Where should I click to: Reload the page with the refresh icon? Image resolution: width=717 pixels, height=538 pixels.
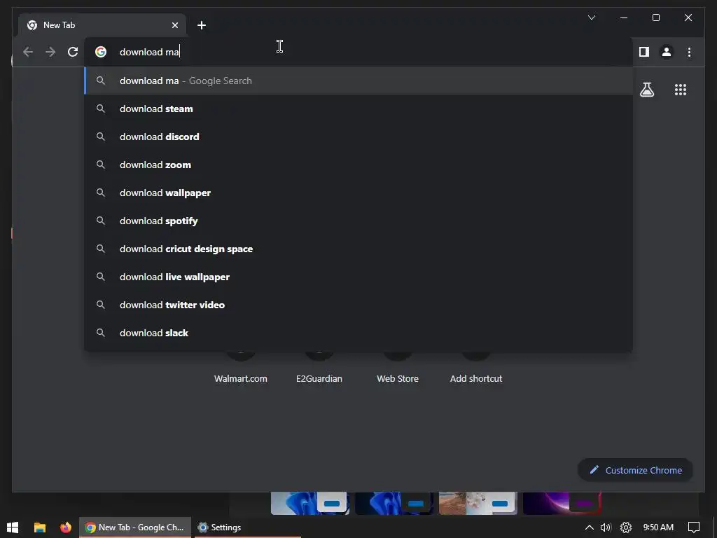(73, 52)
